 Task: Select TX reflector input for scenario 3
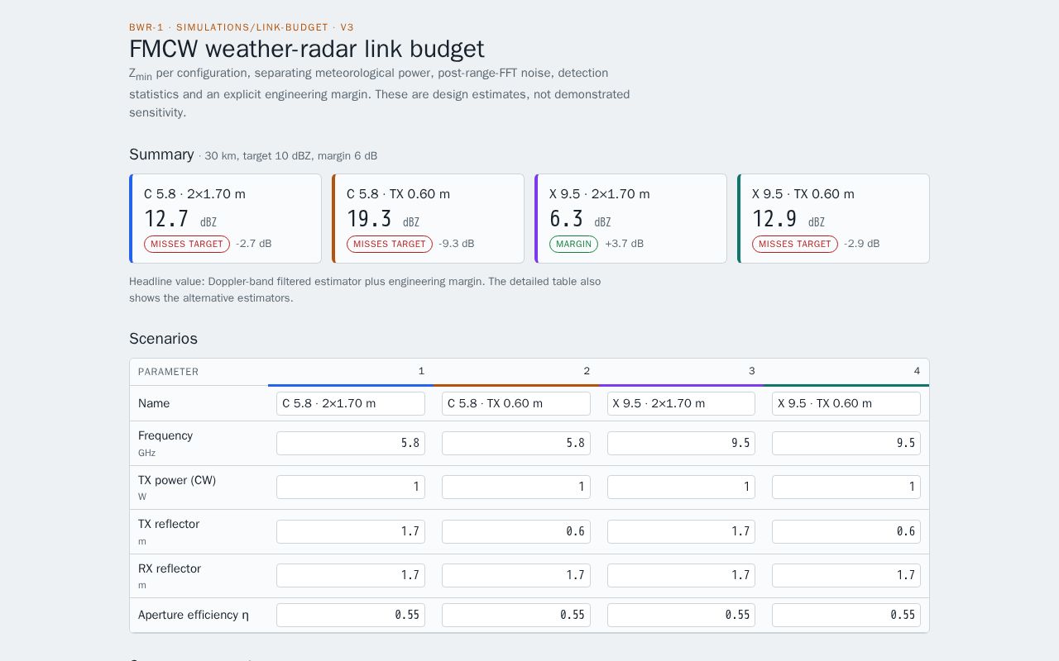[x=681, y=531]
